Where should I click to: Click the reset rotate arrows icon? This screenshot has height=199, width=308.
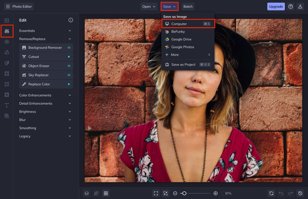click(x=271, y=193)
